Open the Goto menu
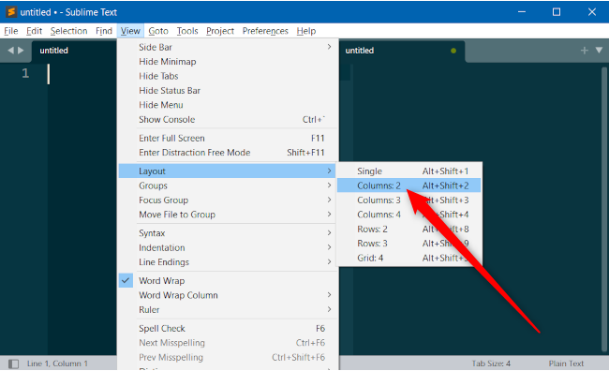The height and width of the screenshot is (371, 609). pyautogui.click(x=158, y=31)
